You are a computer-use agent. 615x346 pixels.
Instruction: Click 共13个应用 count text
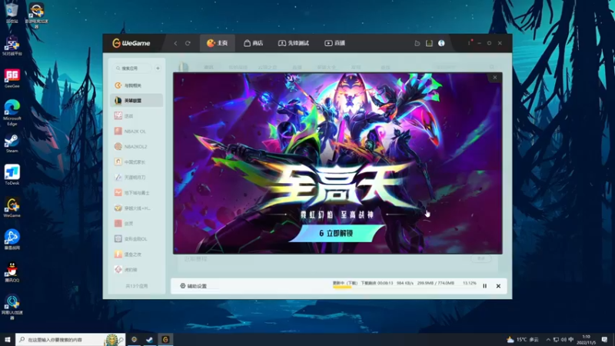pyautogui.click(x=137, y=286)
